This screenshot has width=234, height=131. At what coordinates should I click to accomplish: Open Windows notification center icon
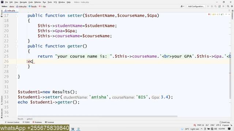click(229, 129)
